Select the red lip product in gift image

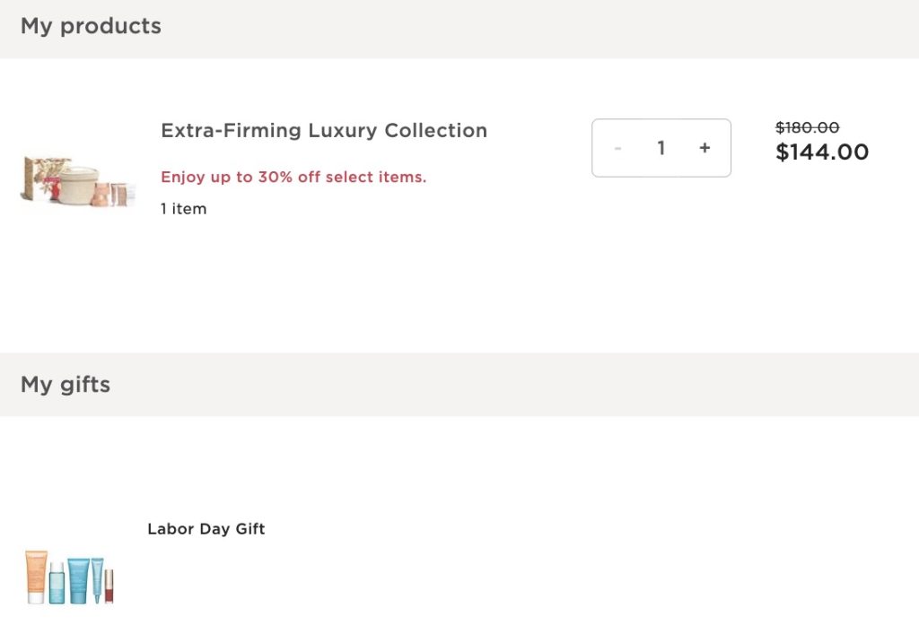[x=109, y=586]
